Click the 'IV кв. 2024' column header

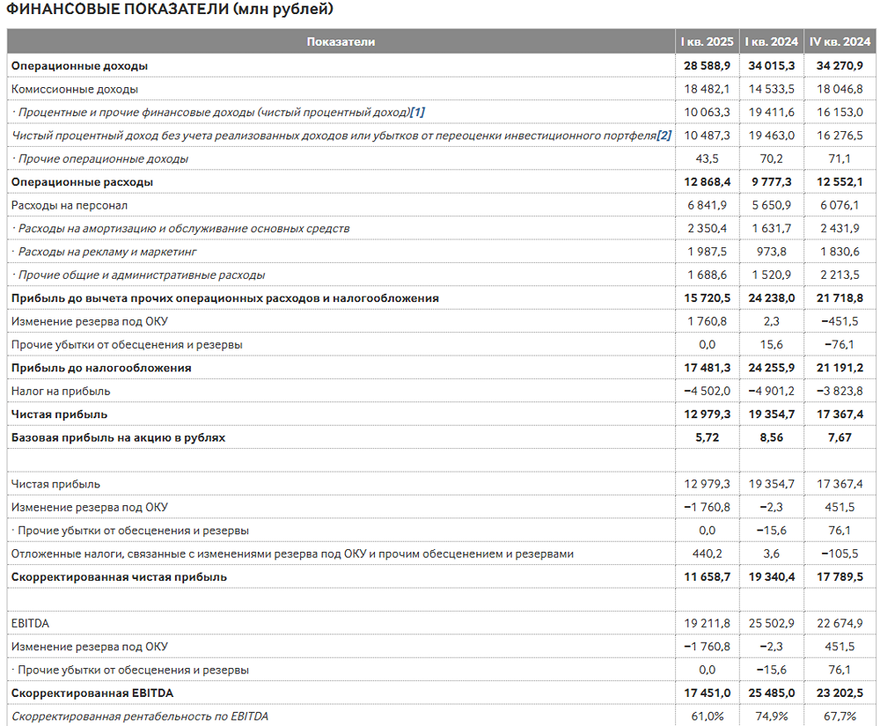[840, 41]
